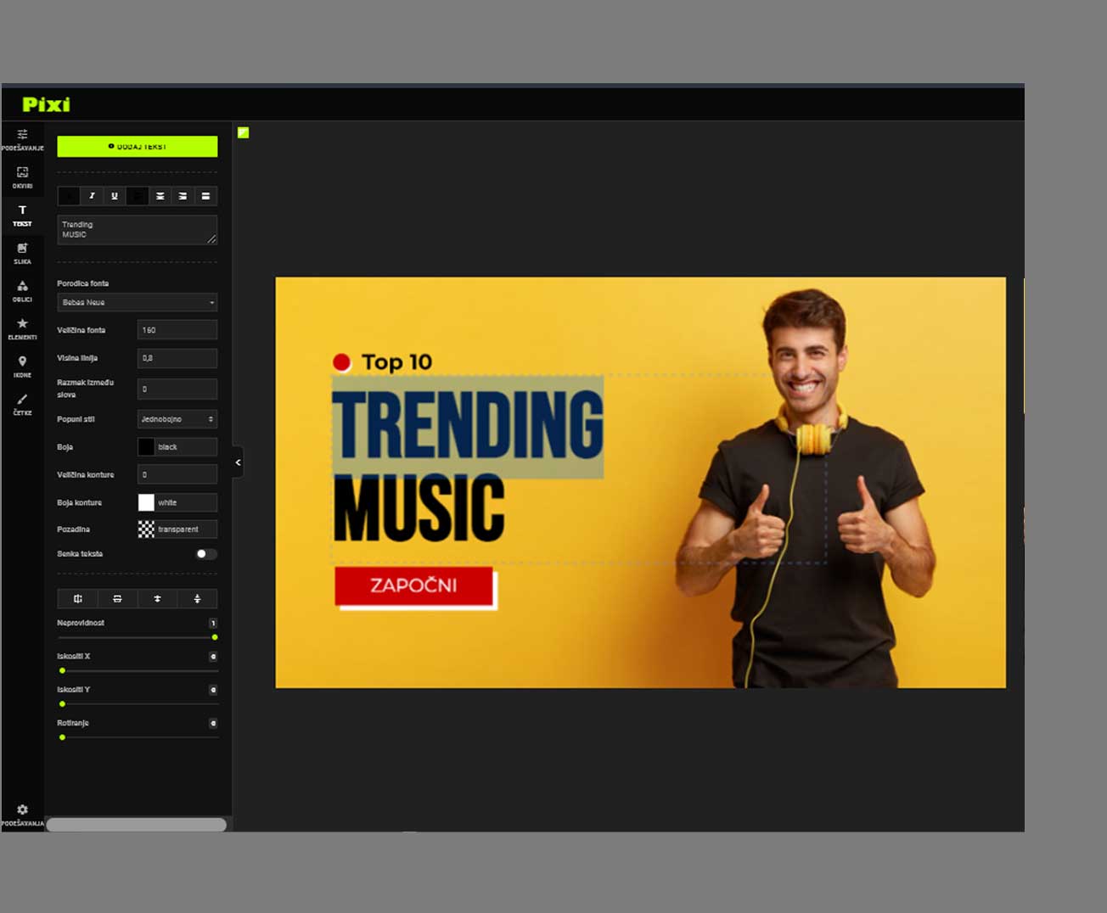Viewport: 1107px width, 913px height.
Task: Open the Popuni stil Jednobojno dropdown
Action: [x=177, y=419]
